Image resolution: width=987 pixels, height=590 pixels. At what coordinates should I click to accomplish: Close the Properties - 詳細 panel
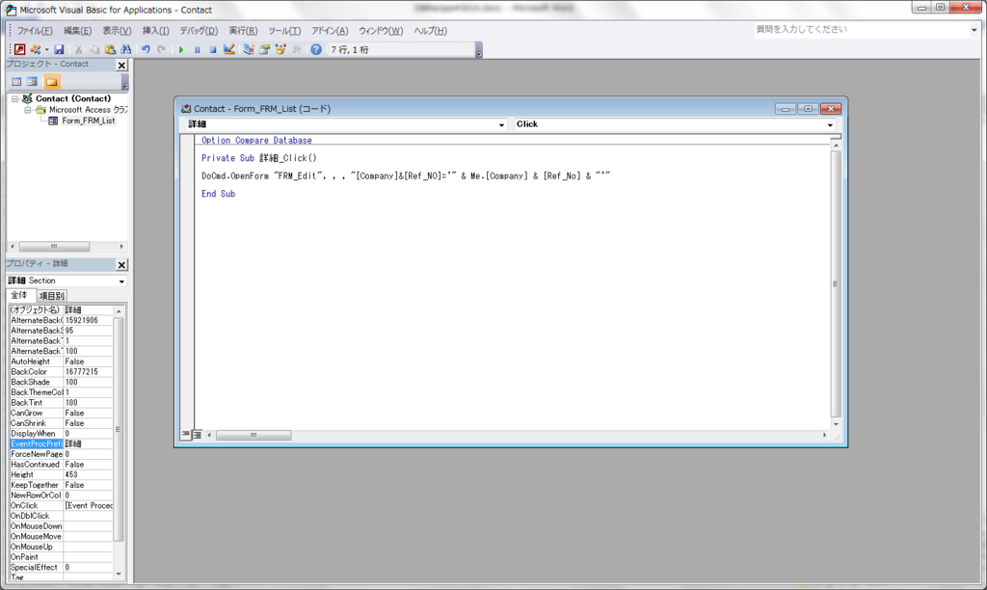point(121,264)
